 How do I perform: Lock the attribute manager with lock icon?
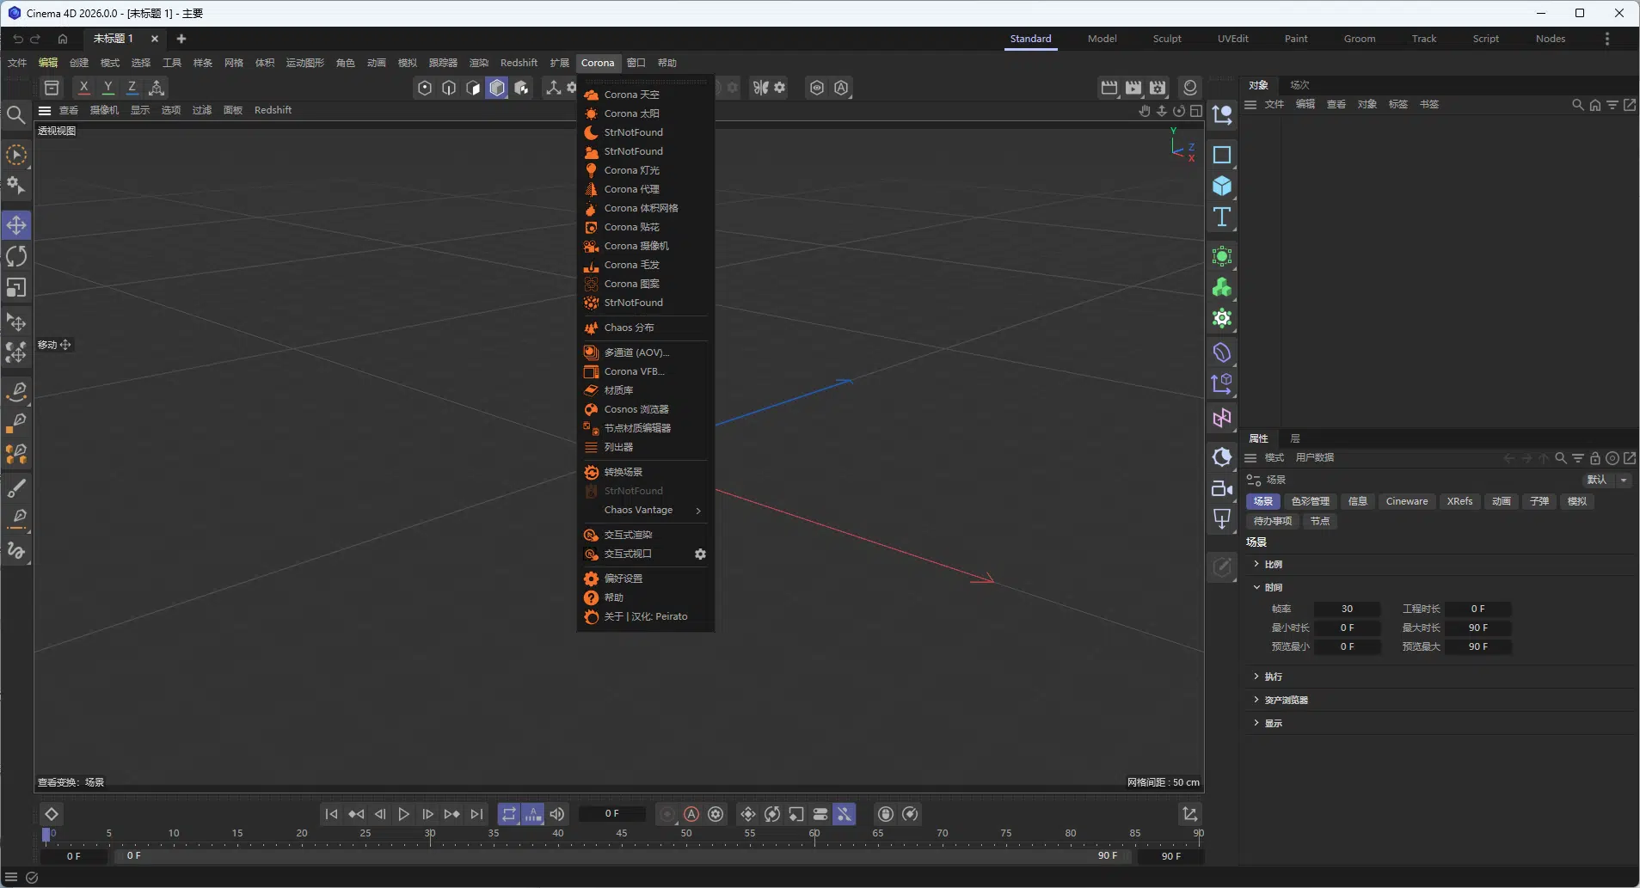coord(1594,458)
